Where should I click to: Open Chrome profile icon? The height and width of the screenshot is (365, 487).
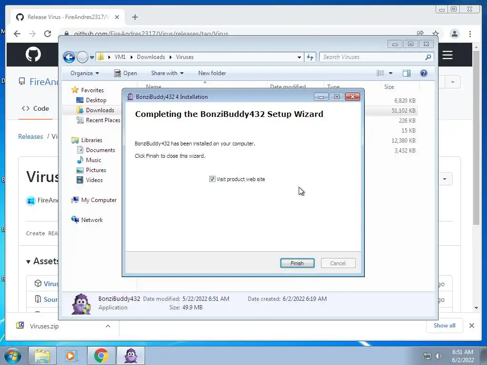(454, 34)
